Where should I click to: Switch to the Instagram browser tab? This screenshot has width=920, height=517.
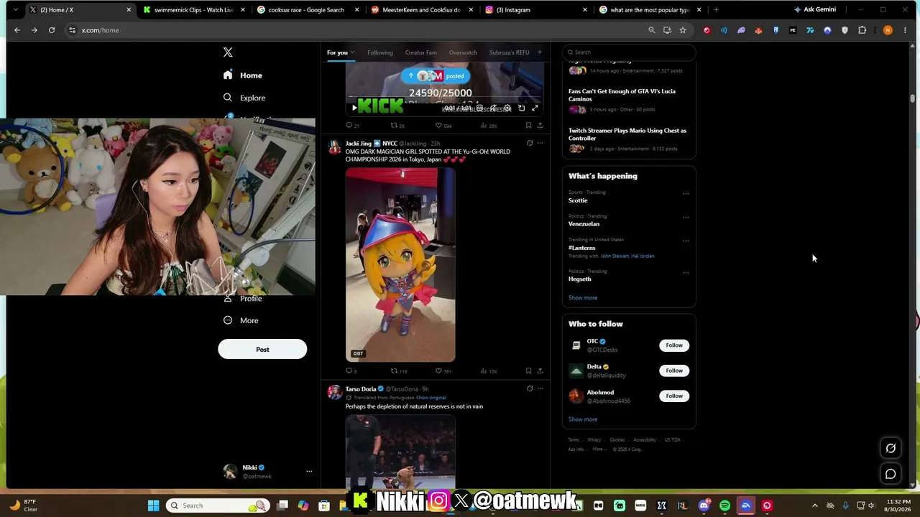[536, 10]
